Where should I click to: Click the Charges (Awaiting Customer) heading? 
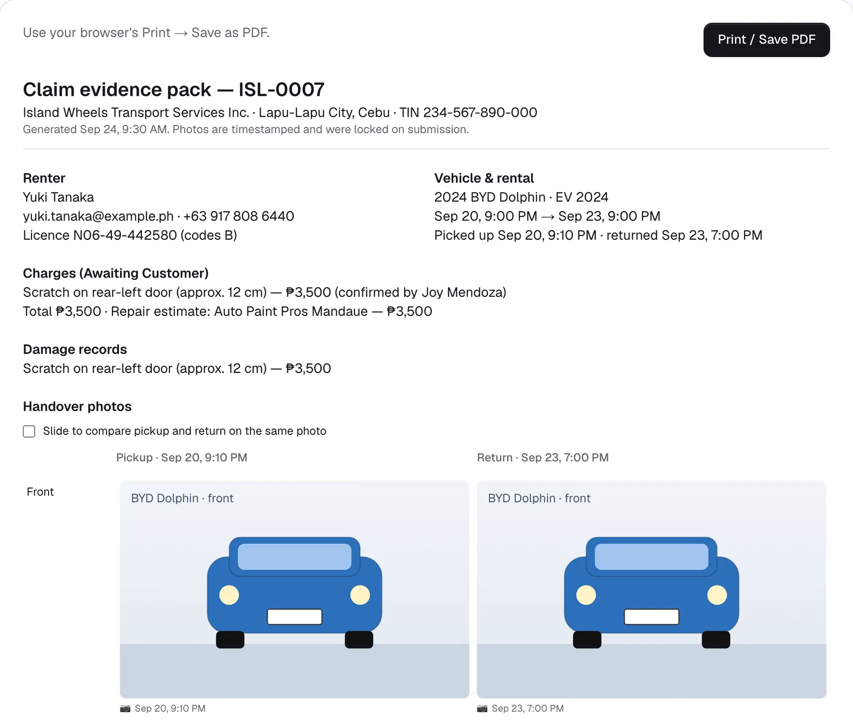click(116, 273)
